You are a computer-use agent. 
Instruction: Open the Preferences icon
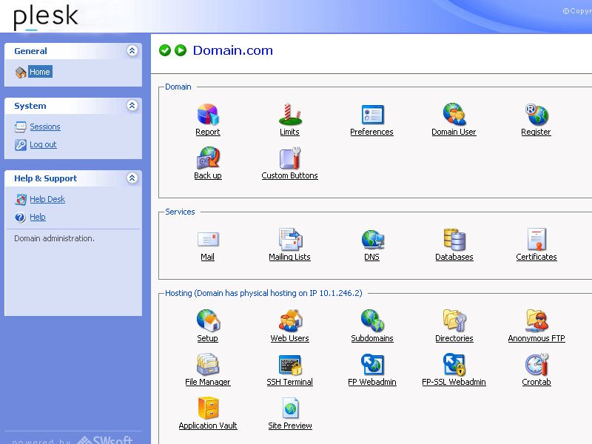372,115
